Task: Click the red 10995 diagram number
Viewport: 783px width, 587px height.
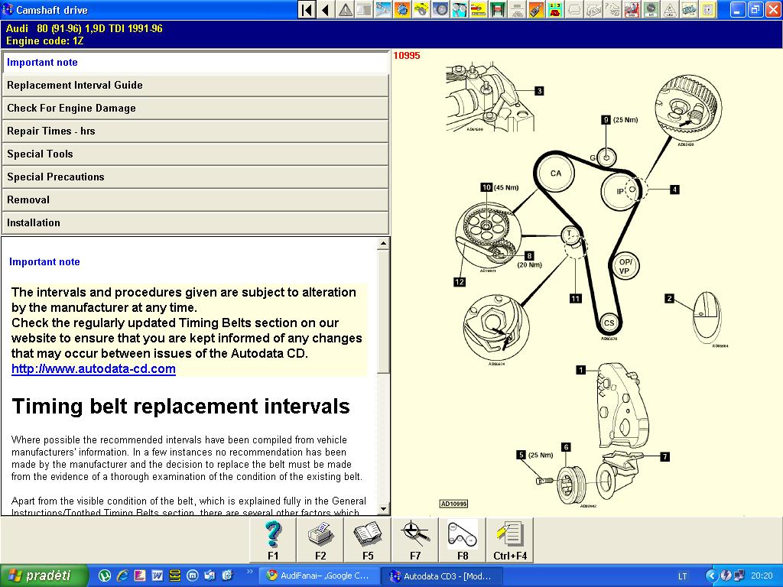Action: (x=407, y=55)
